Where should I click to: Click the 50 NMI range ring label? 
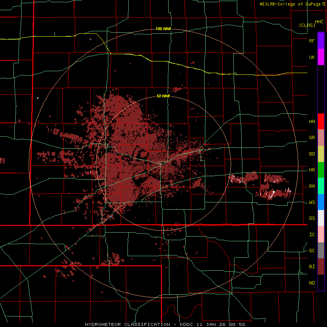point(163,96)
